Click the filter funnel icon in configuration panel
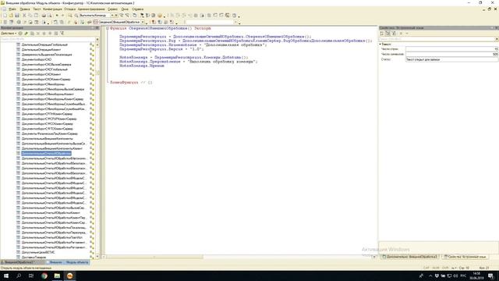 [x=62, y=33]
